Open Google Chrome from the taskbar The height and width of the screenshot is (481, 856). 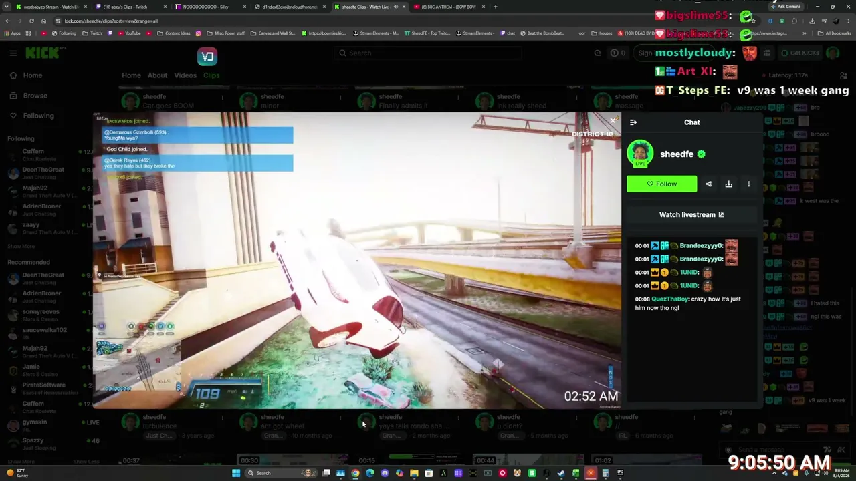point(355,473)
